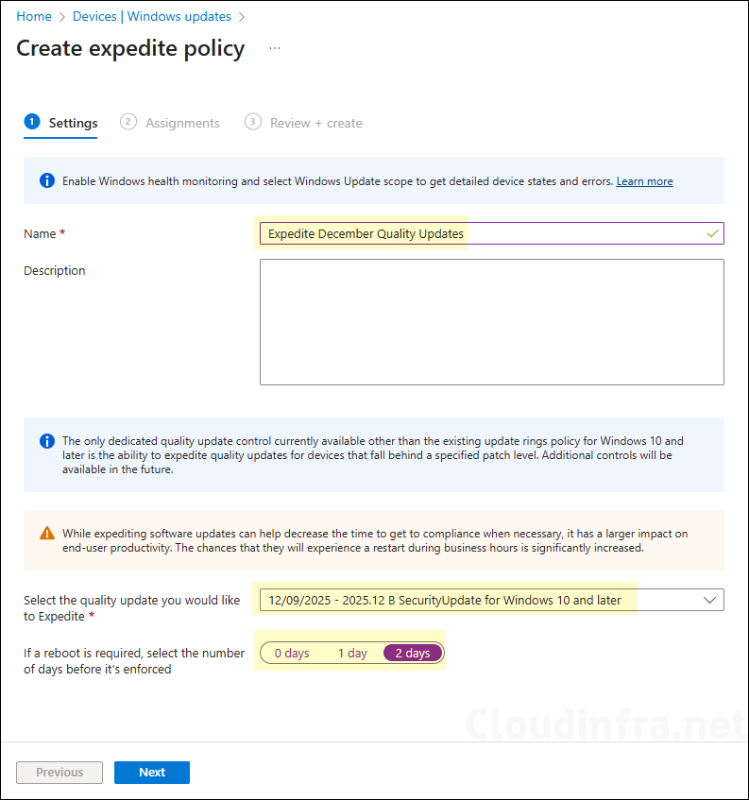This screenshot has height=800, width=749.
Task: Open the Learn more link
Action: coord(644,180)
